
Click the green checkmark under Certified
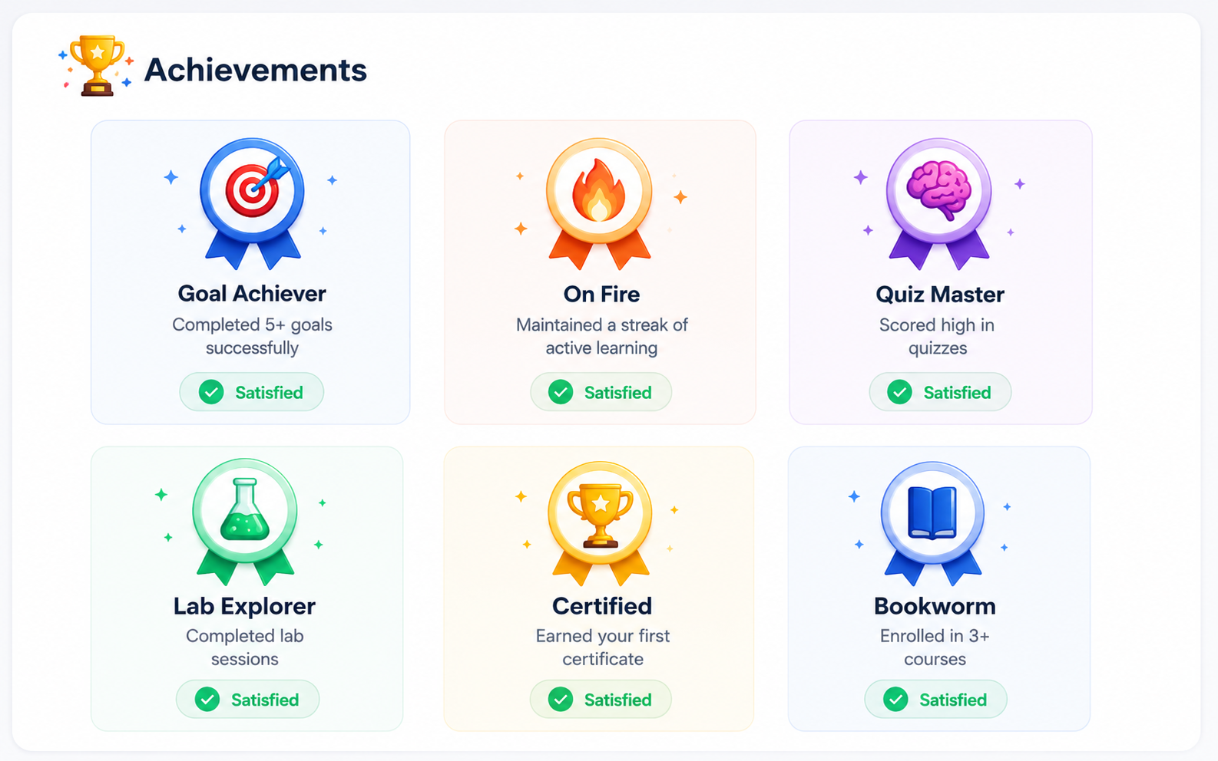561,700
